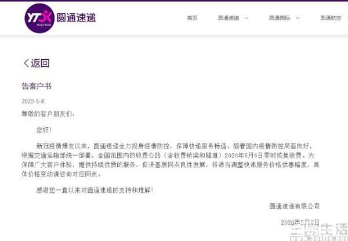Open the 圆通国际 navigation menu
This screenshot has height=241, width=348.
[280, 18]
